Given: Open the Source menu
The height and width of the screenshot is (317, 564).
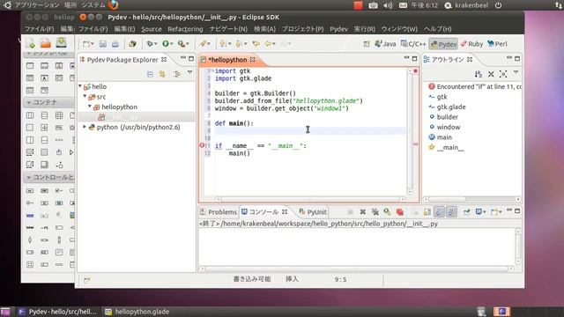Looking at the screenshot, I should pyautogui.click(x=151, y=29).
